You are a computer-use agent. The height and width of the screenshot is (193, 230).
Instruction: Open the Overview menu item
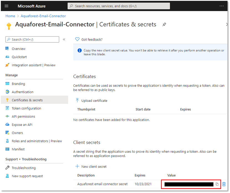point(18,49)
